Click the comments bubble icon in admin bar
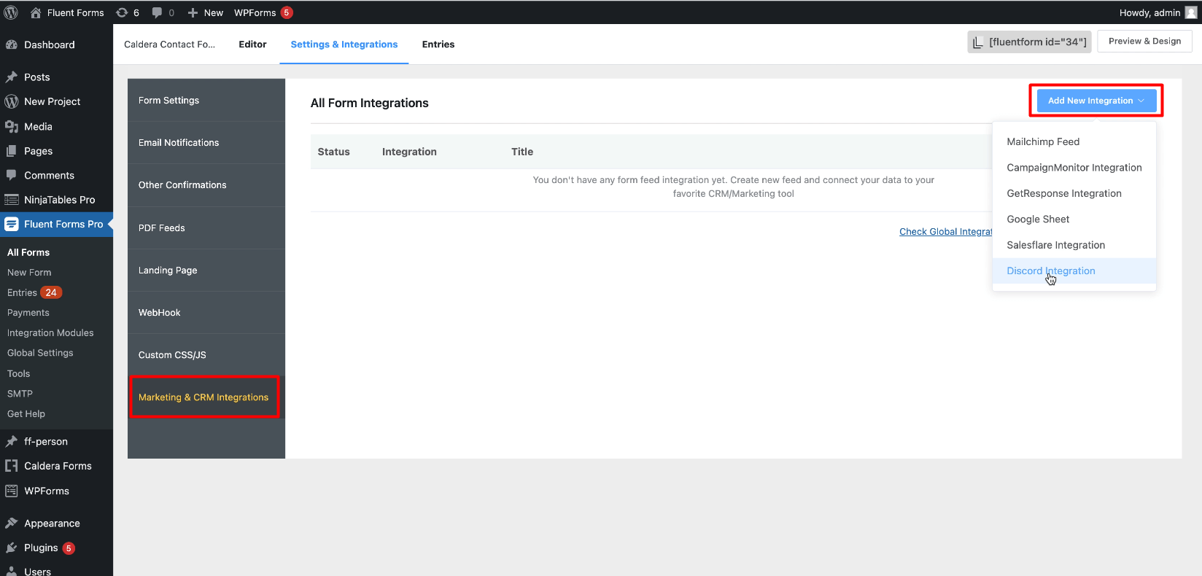 (x=157, y=12)
